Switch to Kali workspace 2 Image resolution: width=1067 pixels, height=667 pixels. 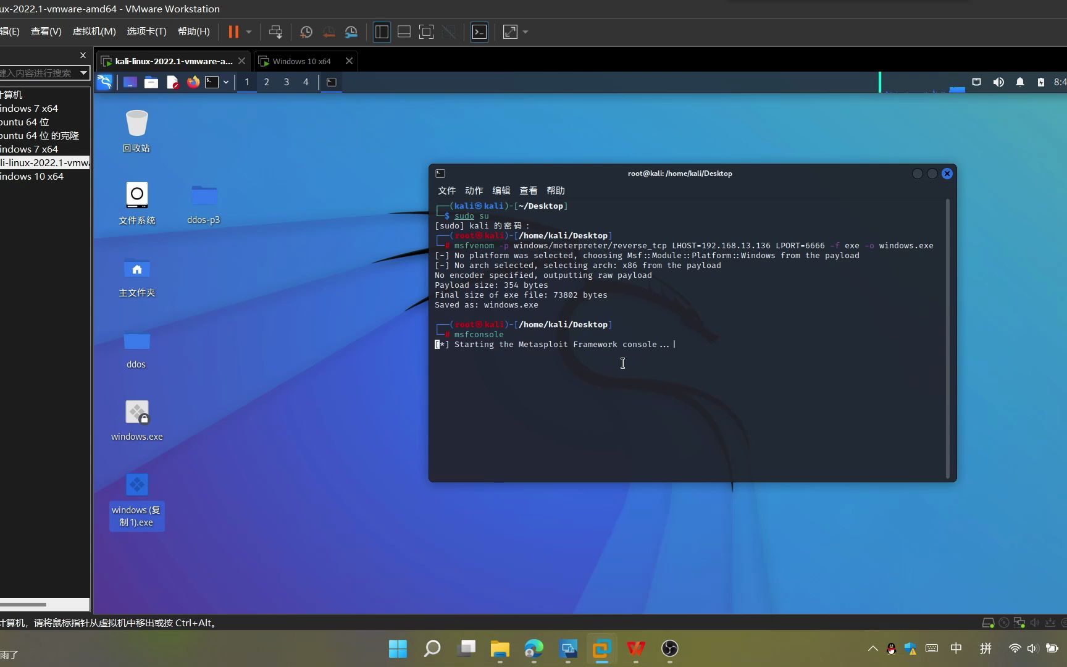[x=267, y=82]
